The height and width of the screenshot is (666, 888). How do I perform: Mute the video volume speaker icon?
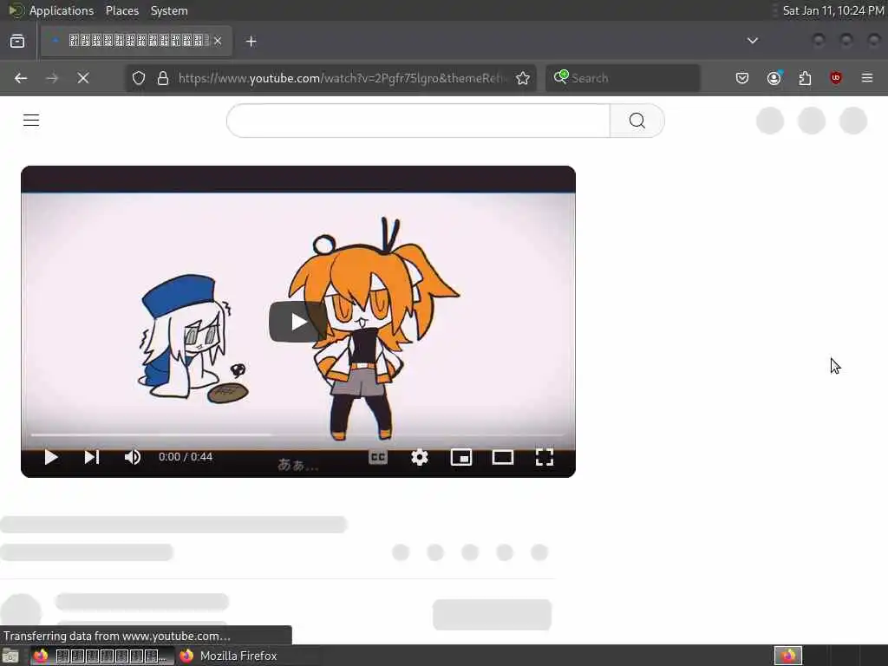tap(133, 457)
